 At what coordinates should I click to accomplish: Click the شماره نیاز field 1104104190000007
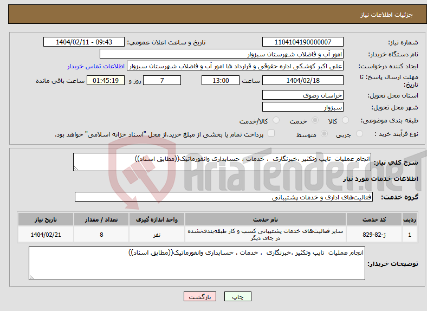pos(302,42)
